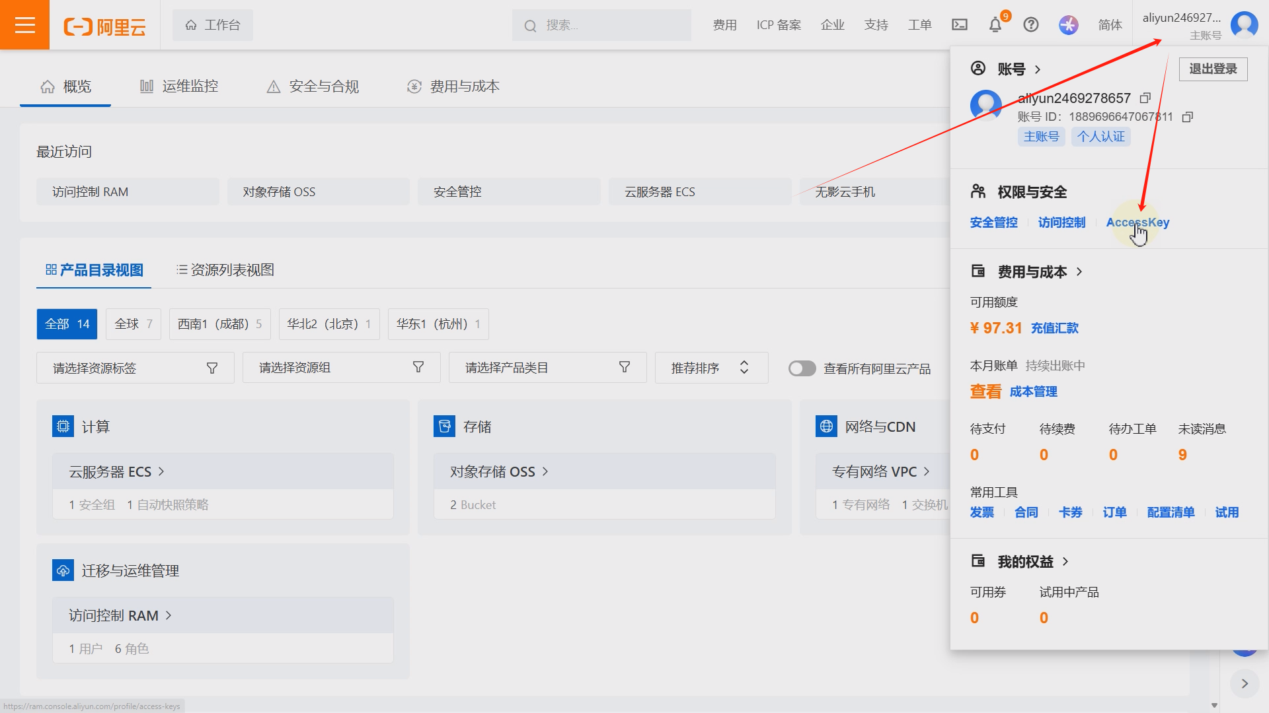Click the help question mark icon
1269x713 pixels.
point(1030,25)
